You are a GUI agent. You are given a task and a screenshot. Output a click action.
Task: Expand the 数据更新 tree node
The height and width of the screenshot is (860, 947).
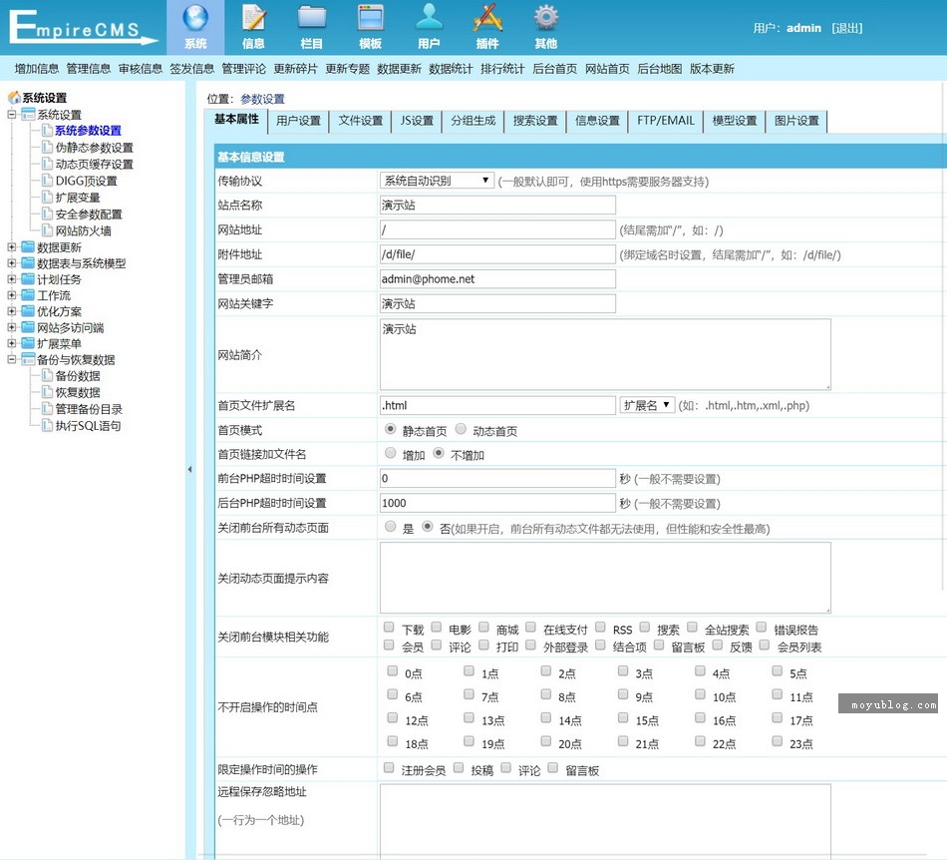pos(12,246)
